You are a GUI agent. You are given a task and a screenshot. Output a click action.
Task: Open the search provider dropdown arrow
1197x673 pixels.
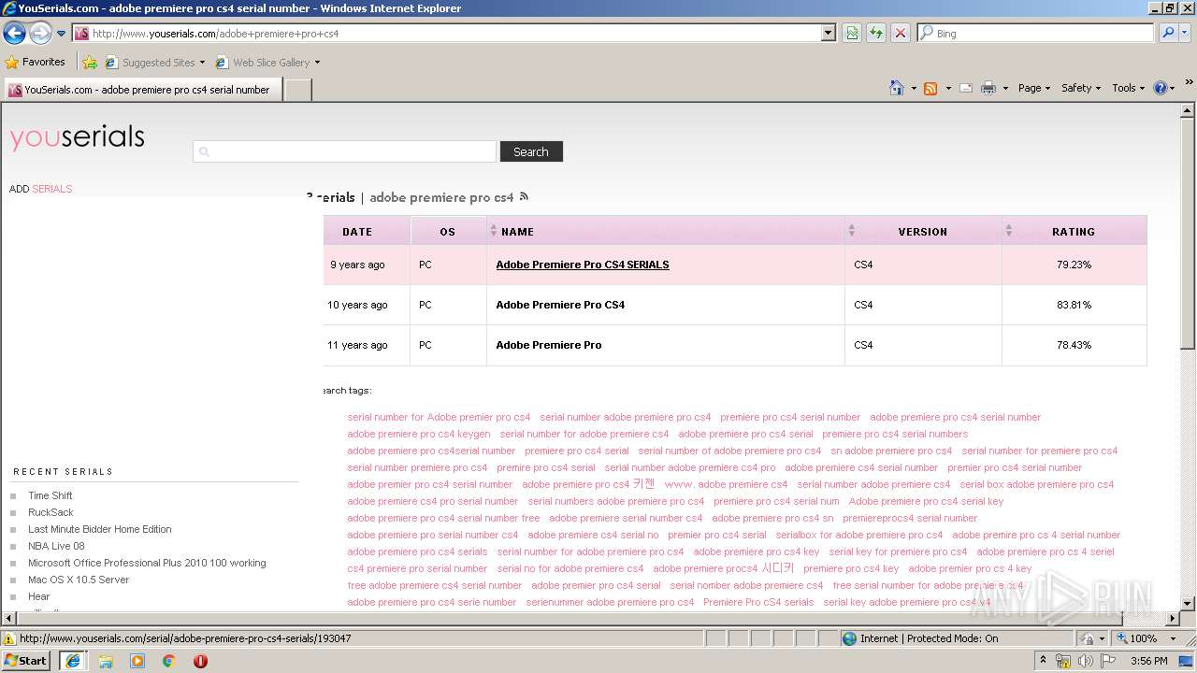pyautogui.click(x=1187, y=33)
